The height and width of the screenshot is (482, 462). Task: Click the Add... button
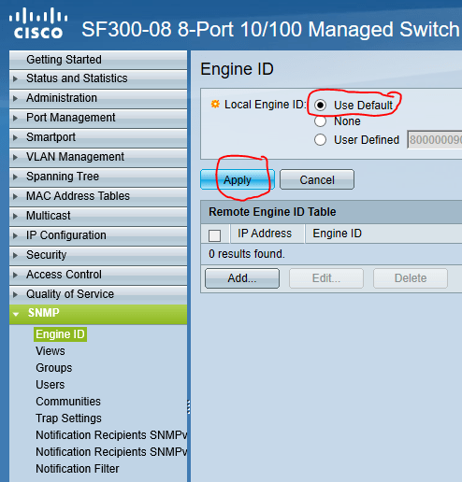click(242, 278)
